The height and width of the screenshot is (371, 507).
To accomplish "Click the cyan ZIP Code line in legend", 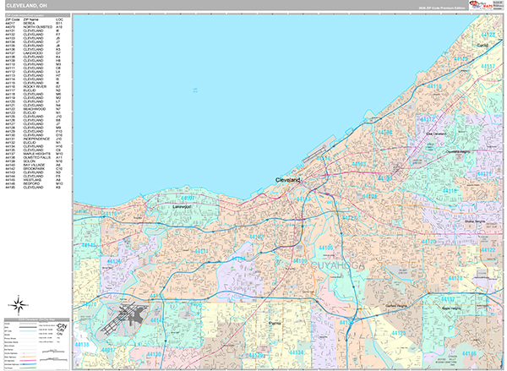I will coord(28,331).
